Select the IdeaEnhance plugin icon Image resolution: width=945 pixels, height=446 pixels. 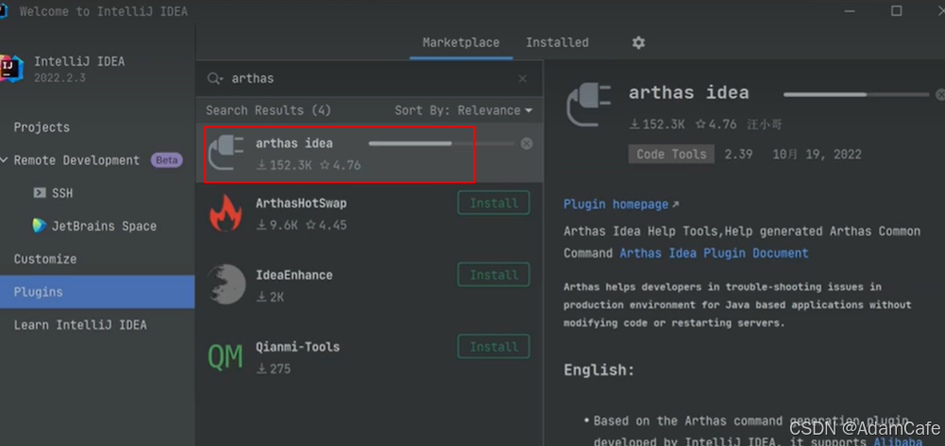point(226,284)
